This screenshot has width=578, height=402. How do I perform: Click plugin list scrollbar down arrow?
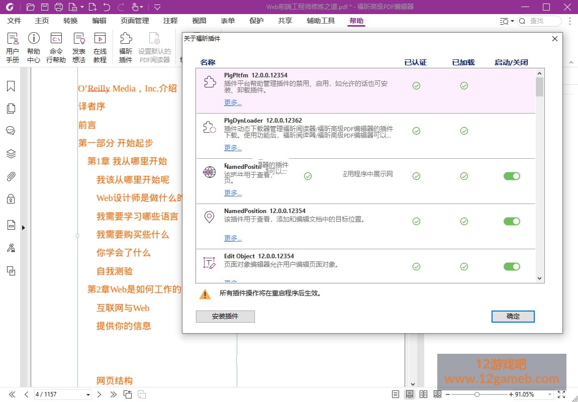(539, 278)
